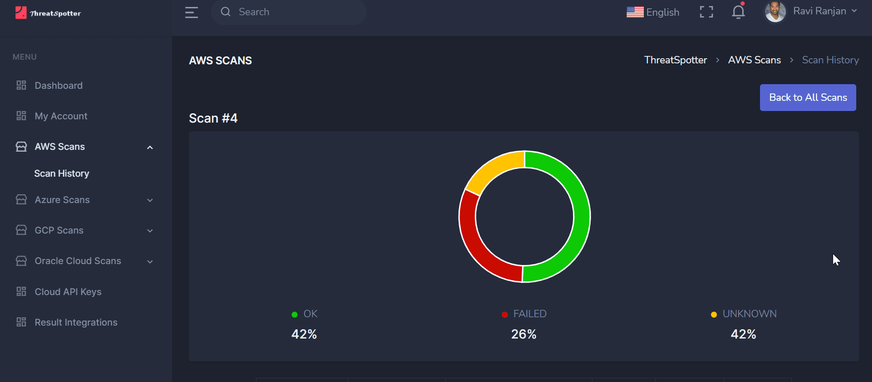Select Azure Scans menu label
The width and height of the screenshot is (872, 382).
62,200
